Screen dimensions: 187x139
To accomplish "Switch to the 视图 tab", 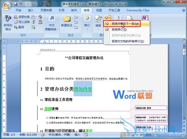I will click(99, 10).
